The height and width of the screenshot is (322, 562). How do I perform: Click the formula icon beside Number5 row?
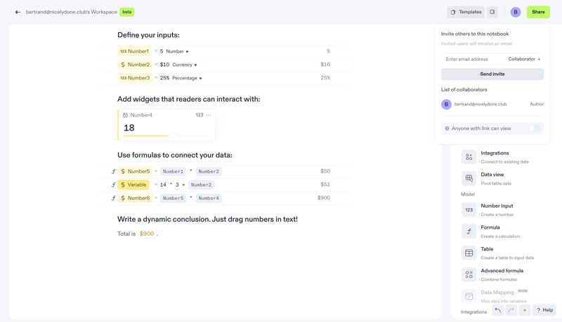click(113, 171)
